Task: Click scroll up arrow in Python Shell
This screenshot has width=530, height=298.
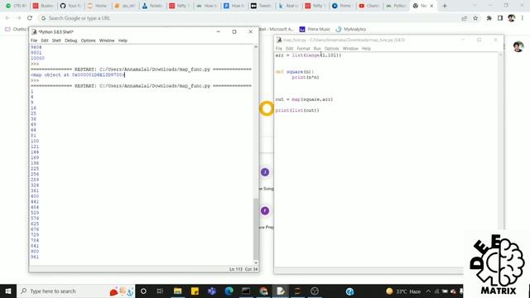Action: point(256,47)
